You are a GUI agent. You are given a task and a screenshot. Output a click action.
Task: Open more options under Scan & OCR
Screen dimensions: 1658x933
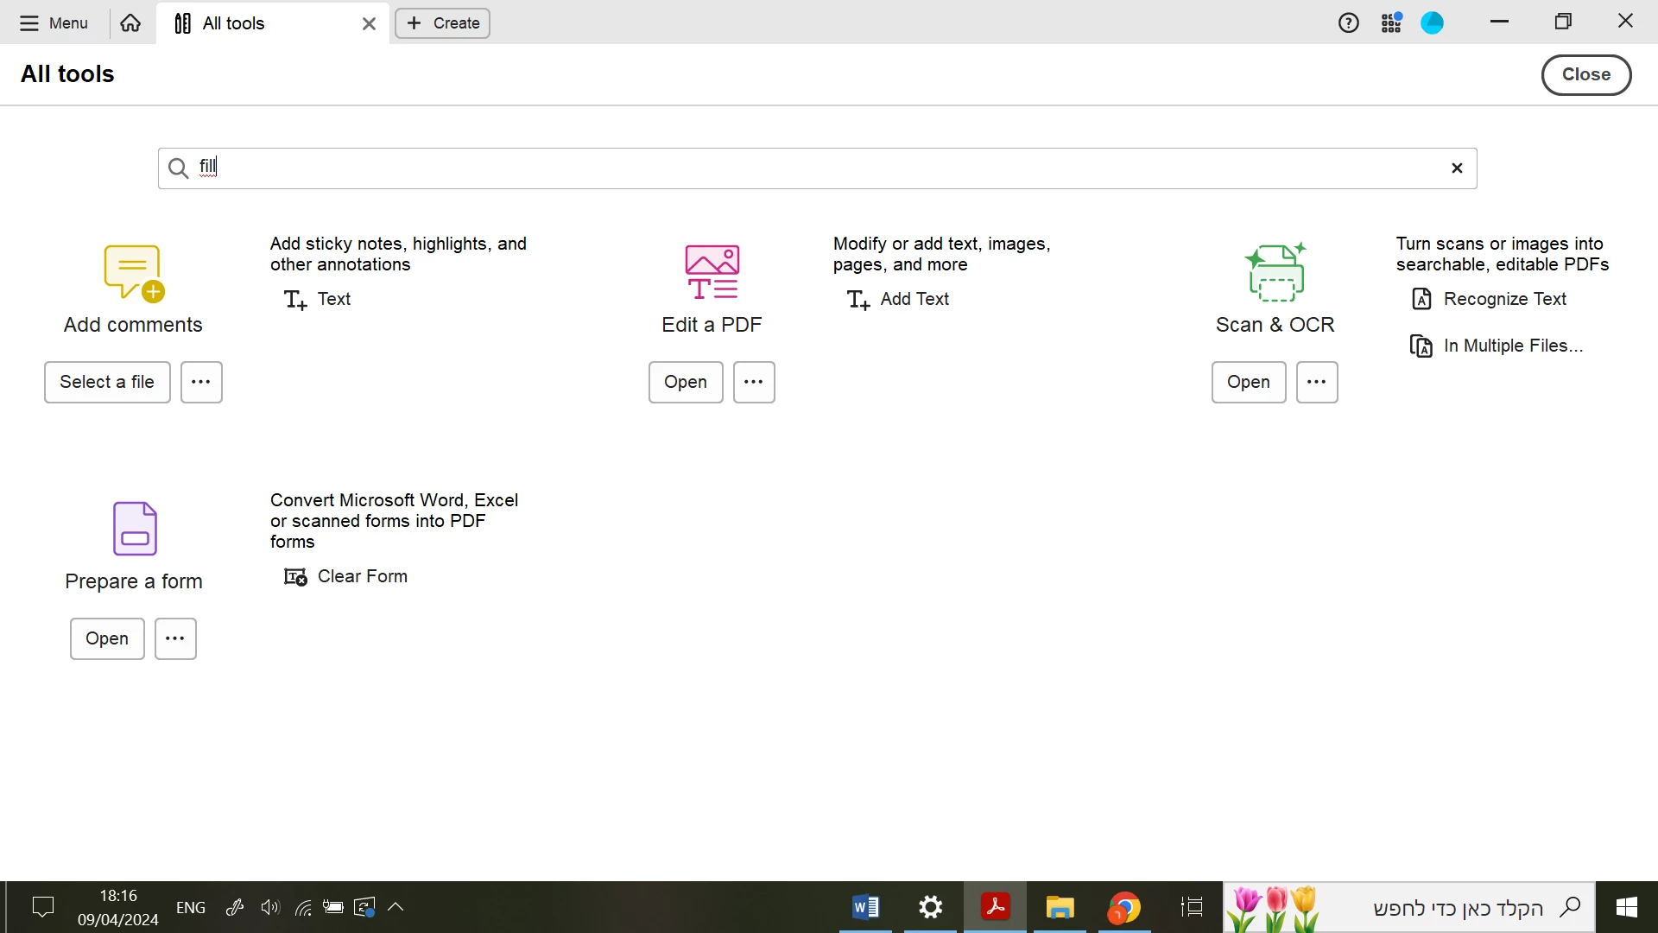[1319, 383]
